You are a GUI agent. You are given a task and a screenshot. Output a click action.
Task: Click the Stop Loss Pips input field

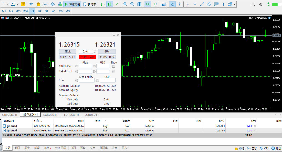click(x=85, y=66)
